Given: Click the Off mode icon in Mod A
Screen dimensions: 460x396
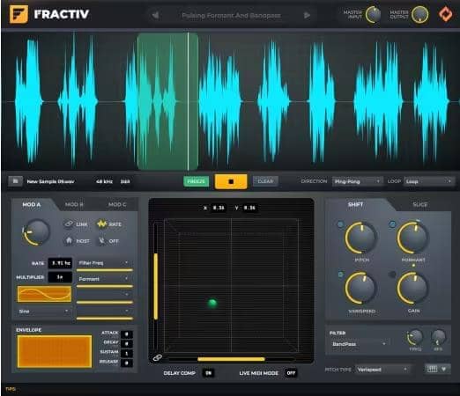Looking at the screenshot, I should 101,240.
